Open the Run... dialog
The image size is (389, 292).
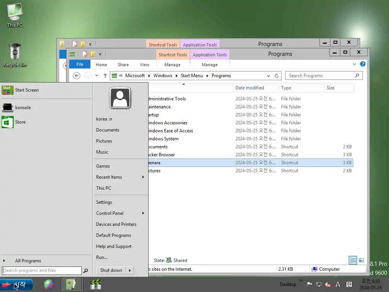[x=102, y=257]
